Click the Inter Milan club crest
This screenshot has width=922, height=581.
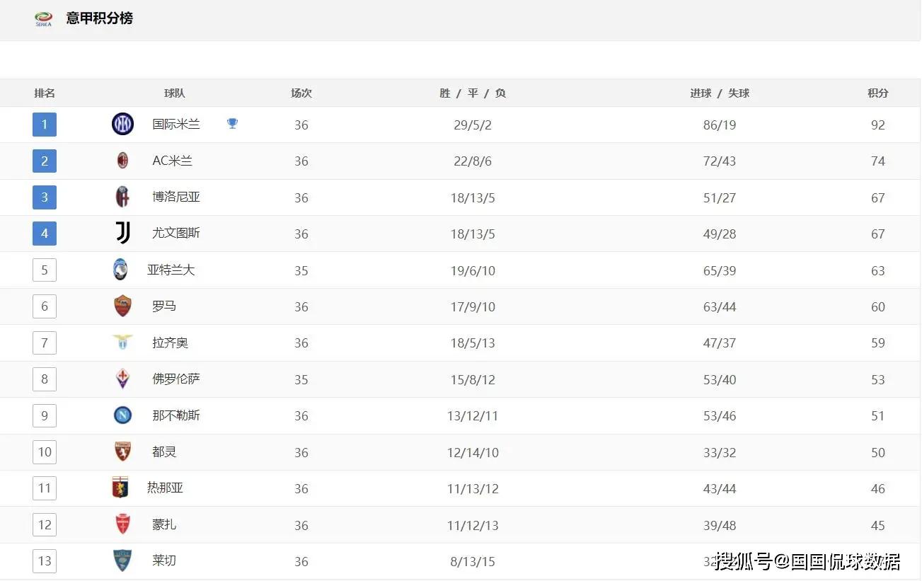click(x=122, y=125)
